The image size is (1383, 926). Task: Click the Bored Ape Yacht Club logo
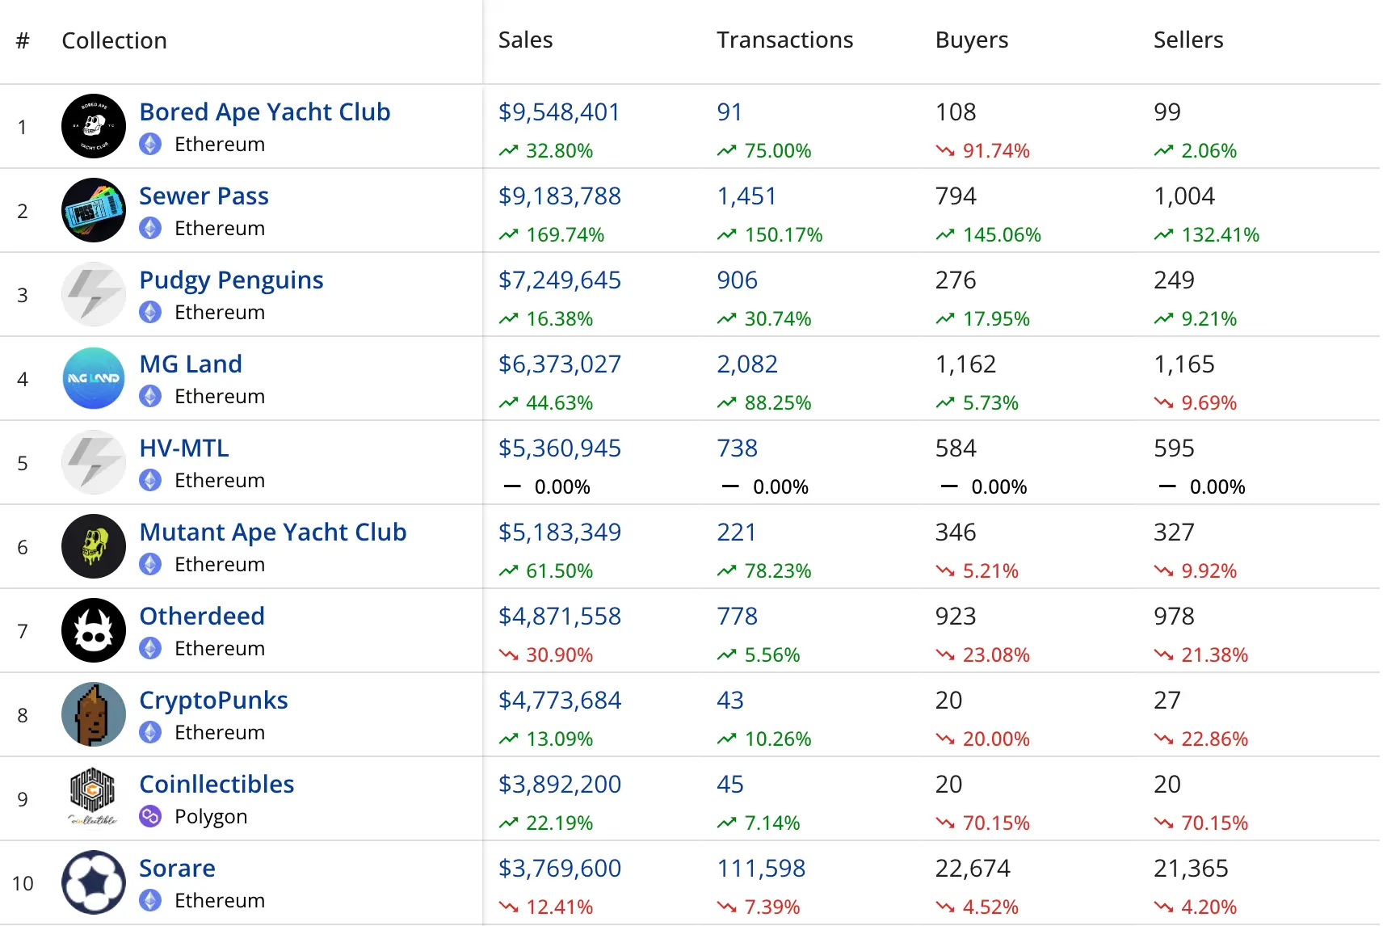[94, 126]
